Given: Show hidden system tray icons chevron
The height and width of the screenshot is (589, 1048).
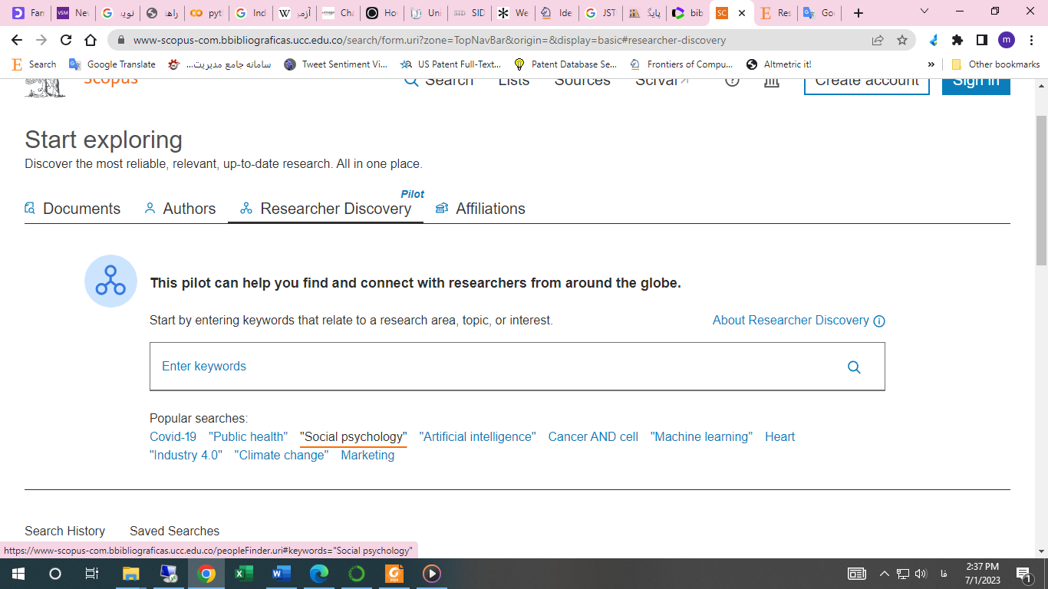Looking at the screenshot, I should tap(884, 574).
